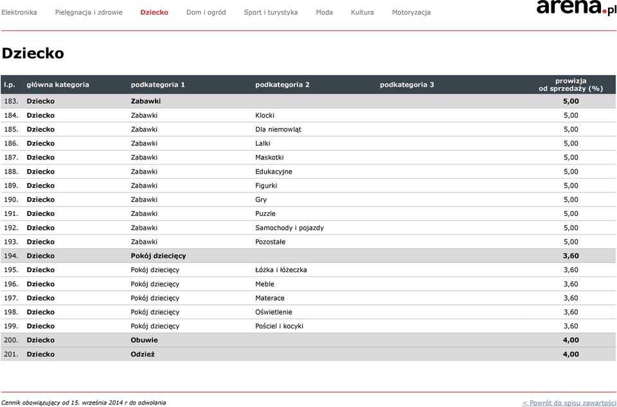Select the Klocki subcategory cell

tap(265, 115)
